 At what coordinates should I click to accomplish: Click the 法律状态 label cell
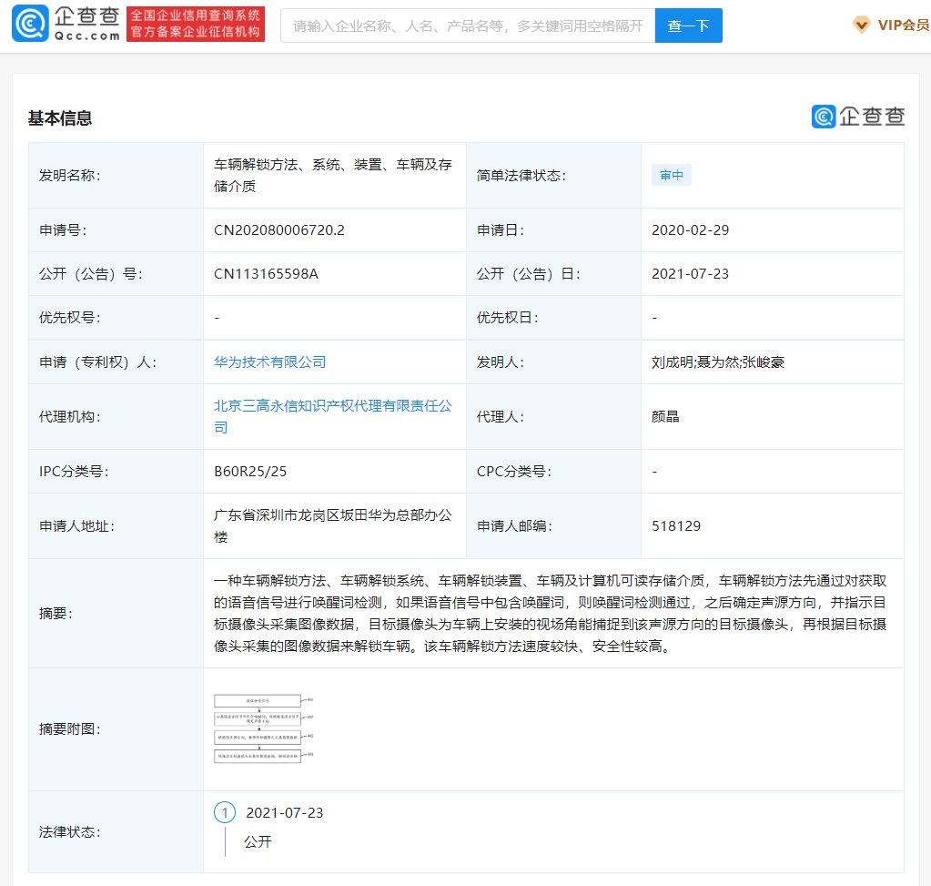click(x=116, y=832)
